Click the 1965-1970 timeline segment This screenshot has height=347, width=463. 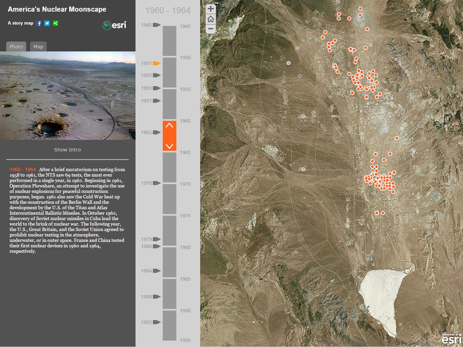169,167
